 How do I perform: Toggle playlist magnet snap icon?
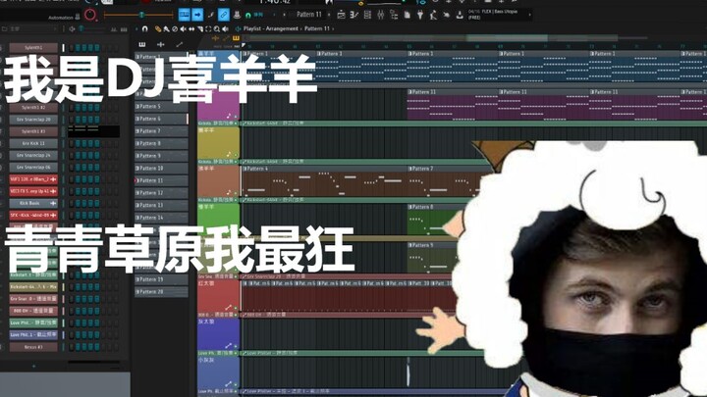(144, 28)
